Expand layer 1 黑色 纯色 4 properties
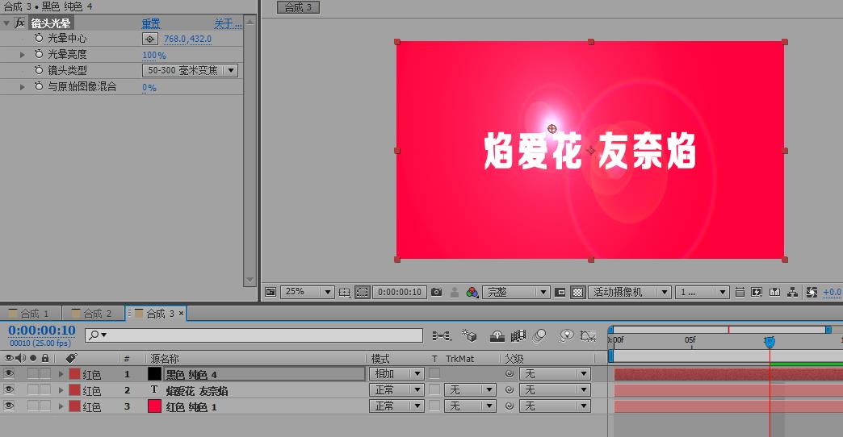The image size is (843, 437). pyautogui.click(x=61, y=374)
